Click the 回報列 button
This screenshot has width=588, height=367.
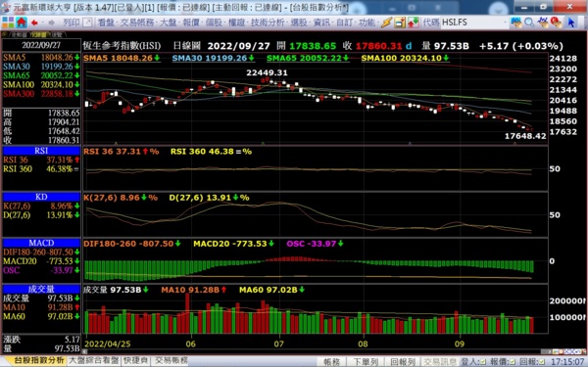(x=403, y=362)
